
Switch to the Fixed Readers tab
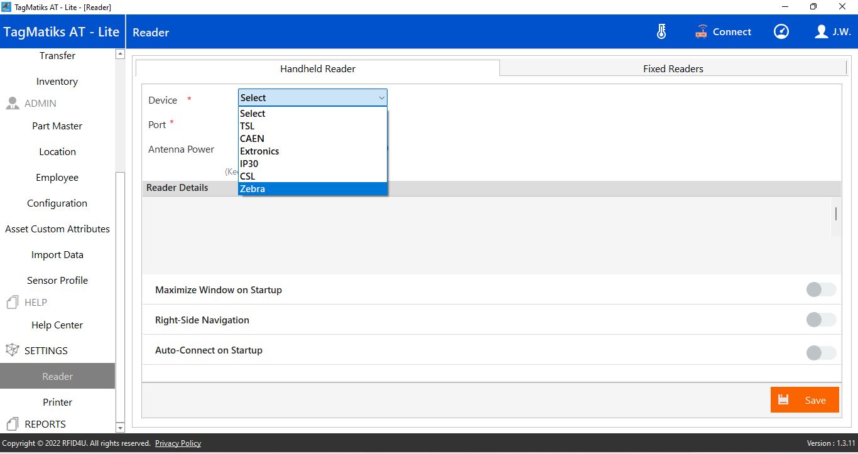click(673, 69)
